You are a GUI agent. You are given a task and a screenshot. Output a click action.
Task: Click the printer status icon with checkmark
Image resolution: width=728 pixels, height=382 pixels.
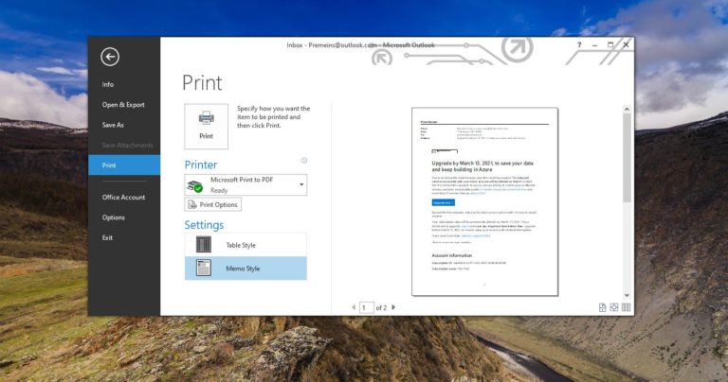[x=195, y=186]
